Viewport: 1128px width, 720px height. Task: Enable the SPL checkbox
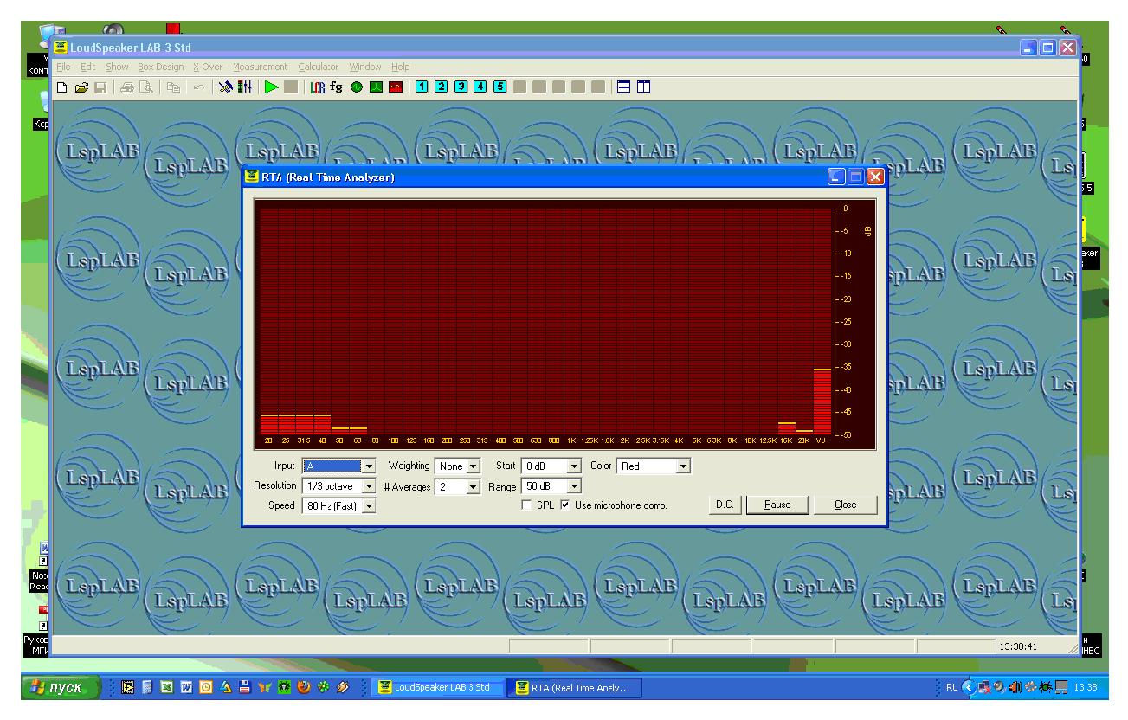(x=527, y=505)
